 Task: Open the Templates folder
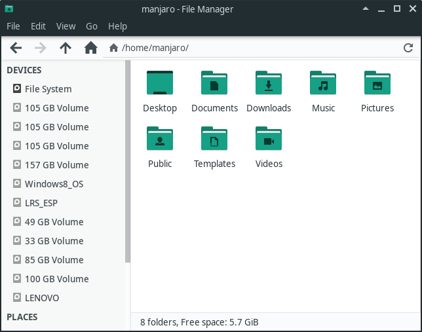214,139
